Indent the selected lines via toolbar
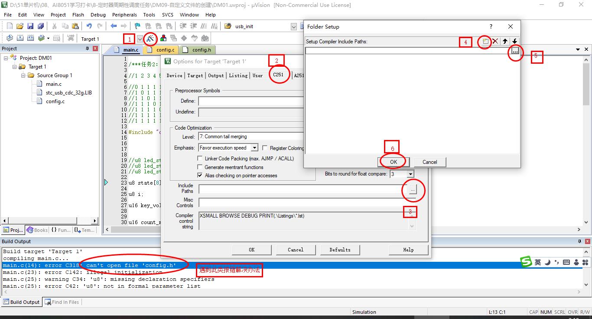592x319 pixels. coord(182,26)
